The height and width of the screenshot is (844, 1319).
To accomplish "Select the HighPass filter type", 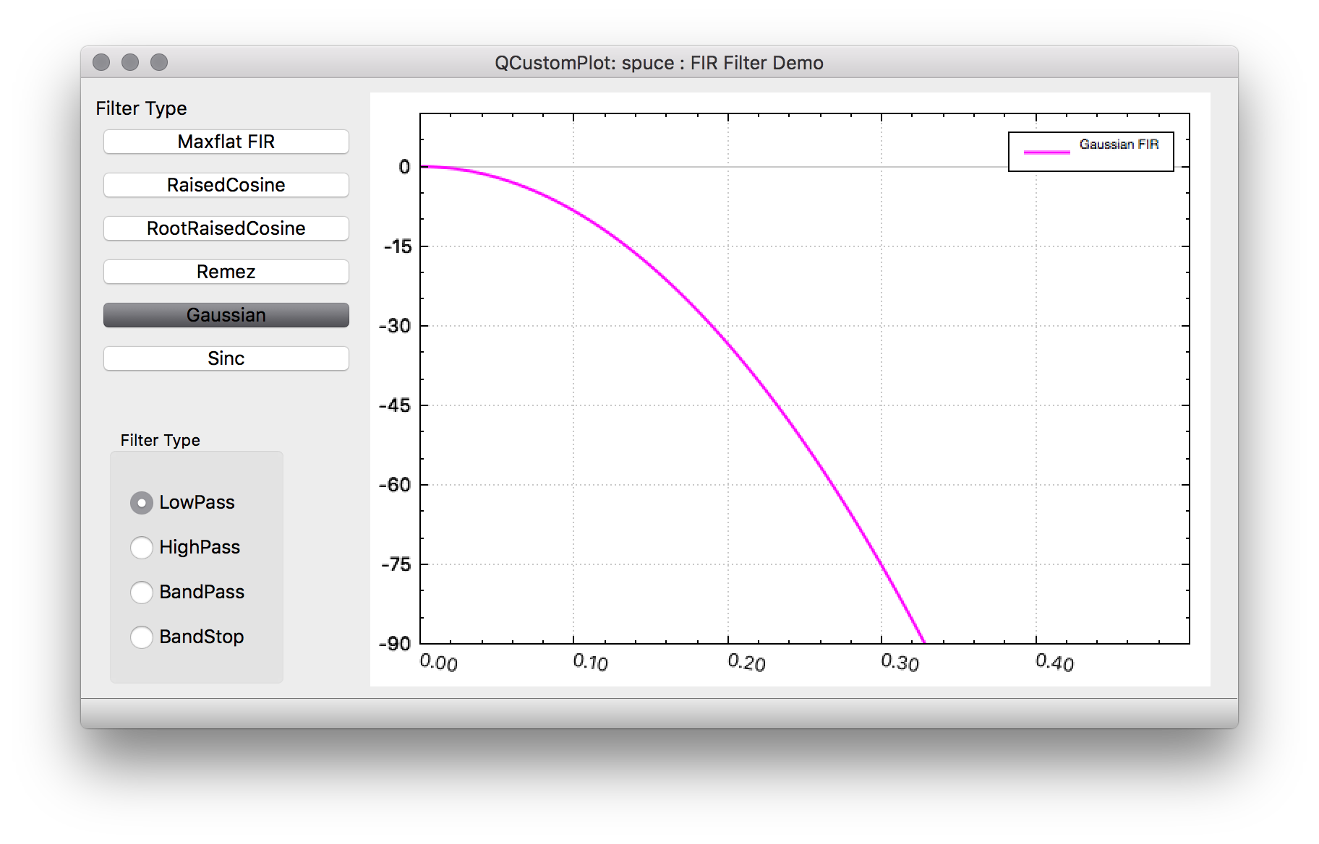I will click(x=142, y=547).
